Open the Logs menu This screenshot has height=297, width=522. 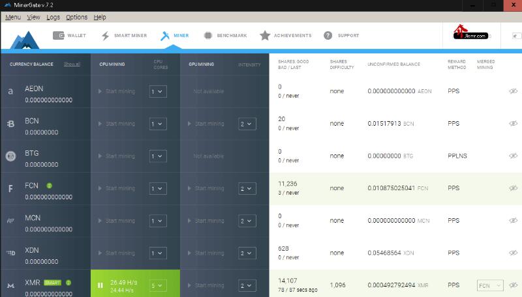click(x=53, y=18)
